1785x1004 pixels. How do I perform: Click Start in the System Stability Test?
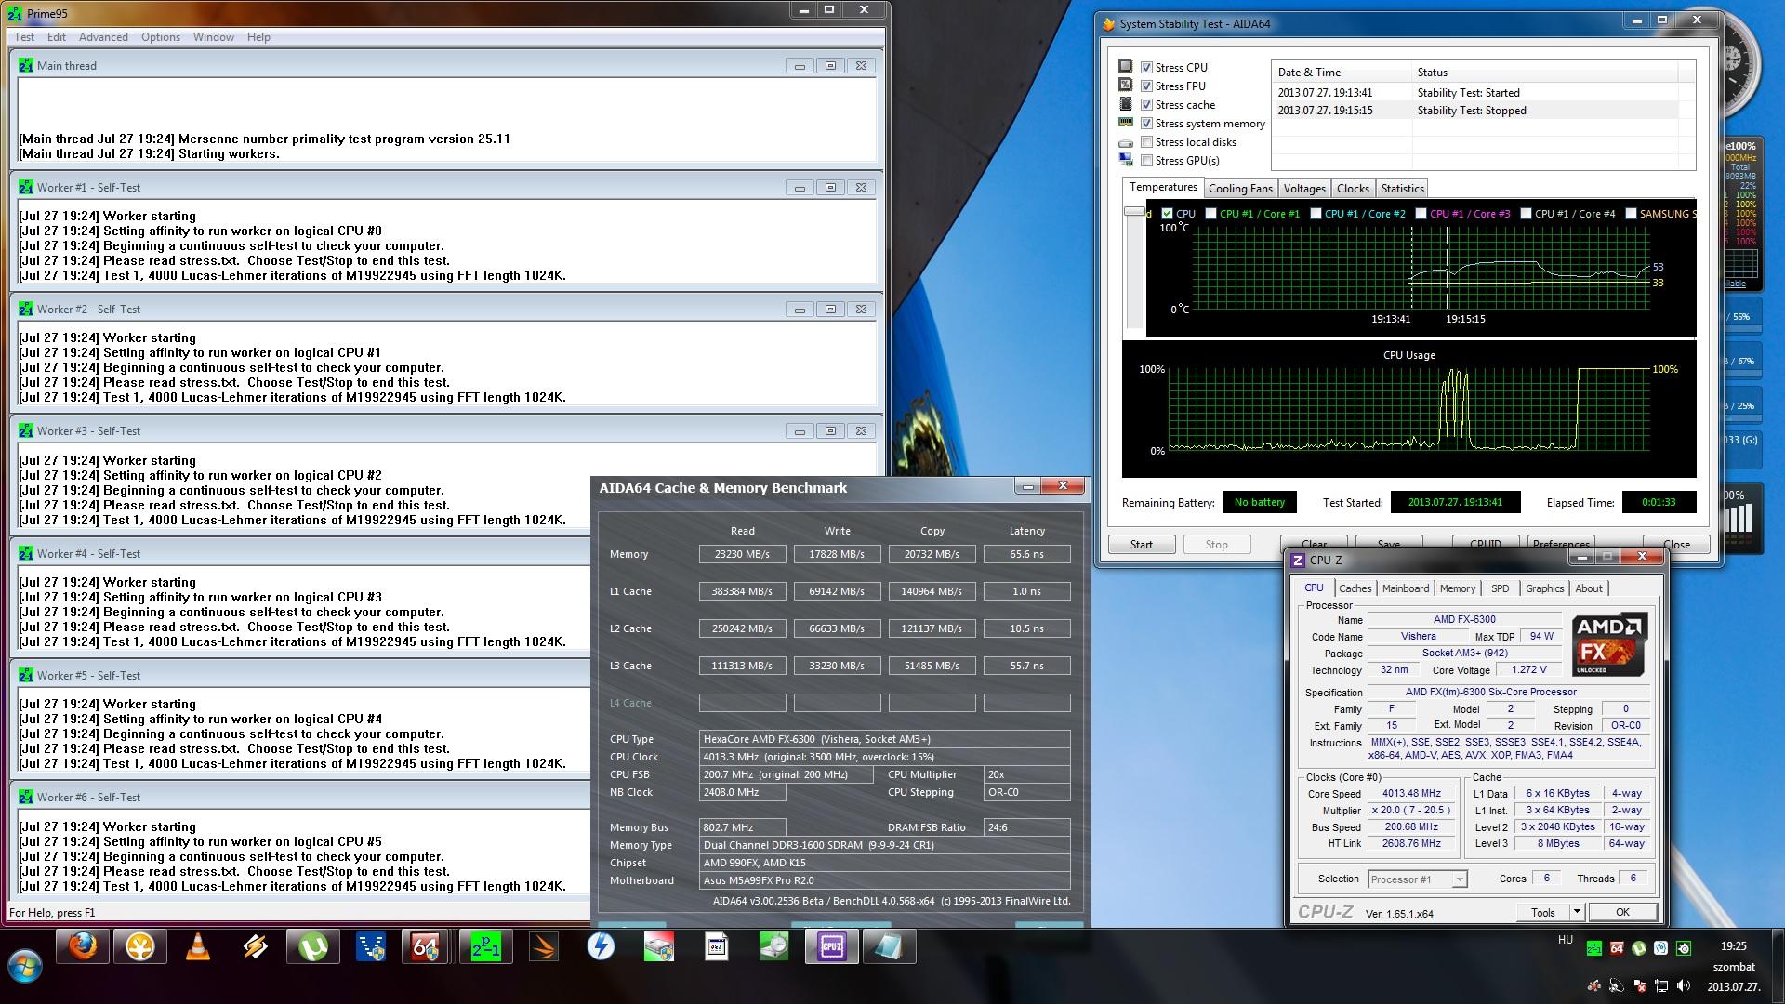1142,545
